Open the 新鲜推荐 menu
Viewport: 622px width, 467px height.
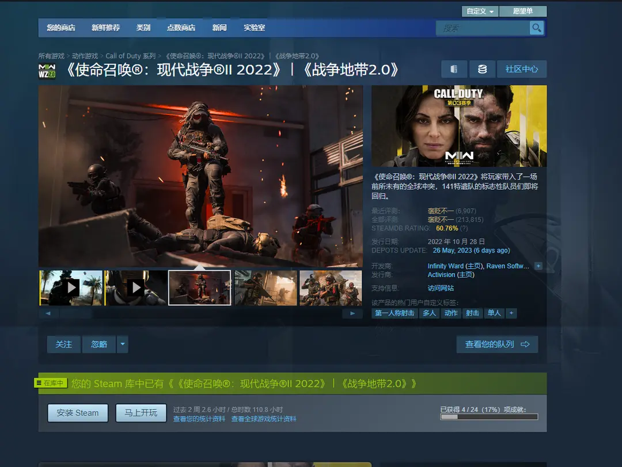pyautogui.click(x=105, y=28)
